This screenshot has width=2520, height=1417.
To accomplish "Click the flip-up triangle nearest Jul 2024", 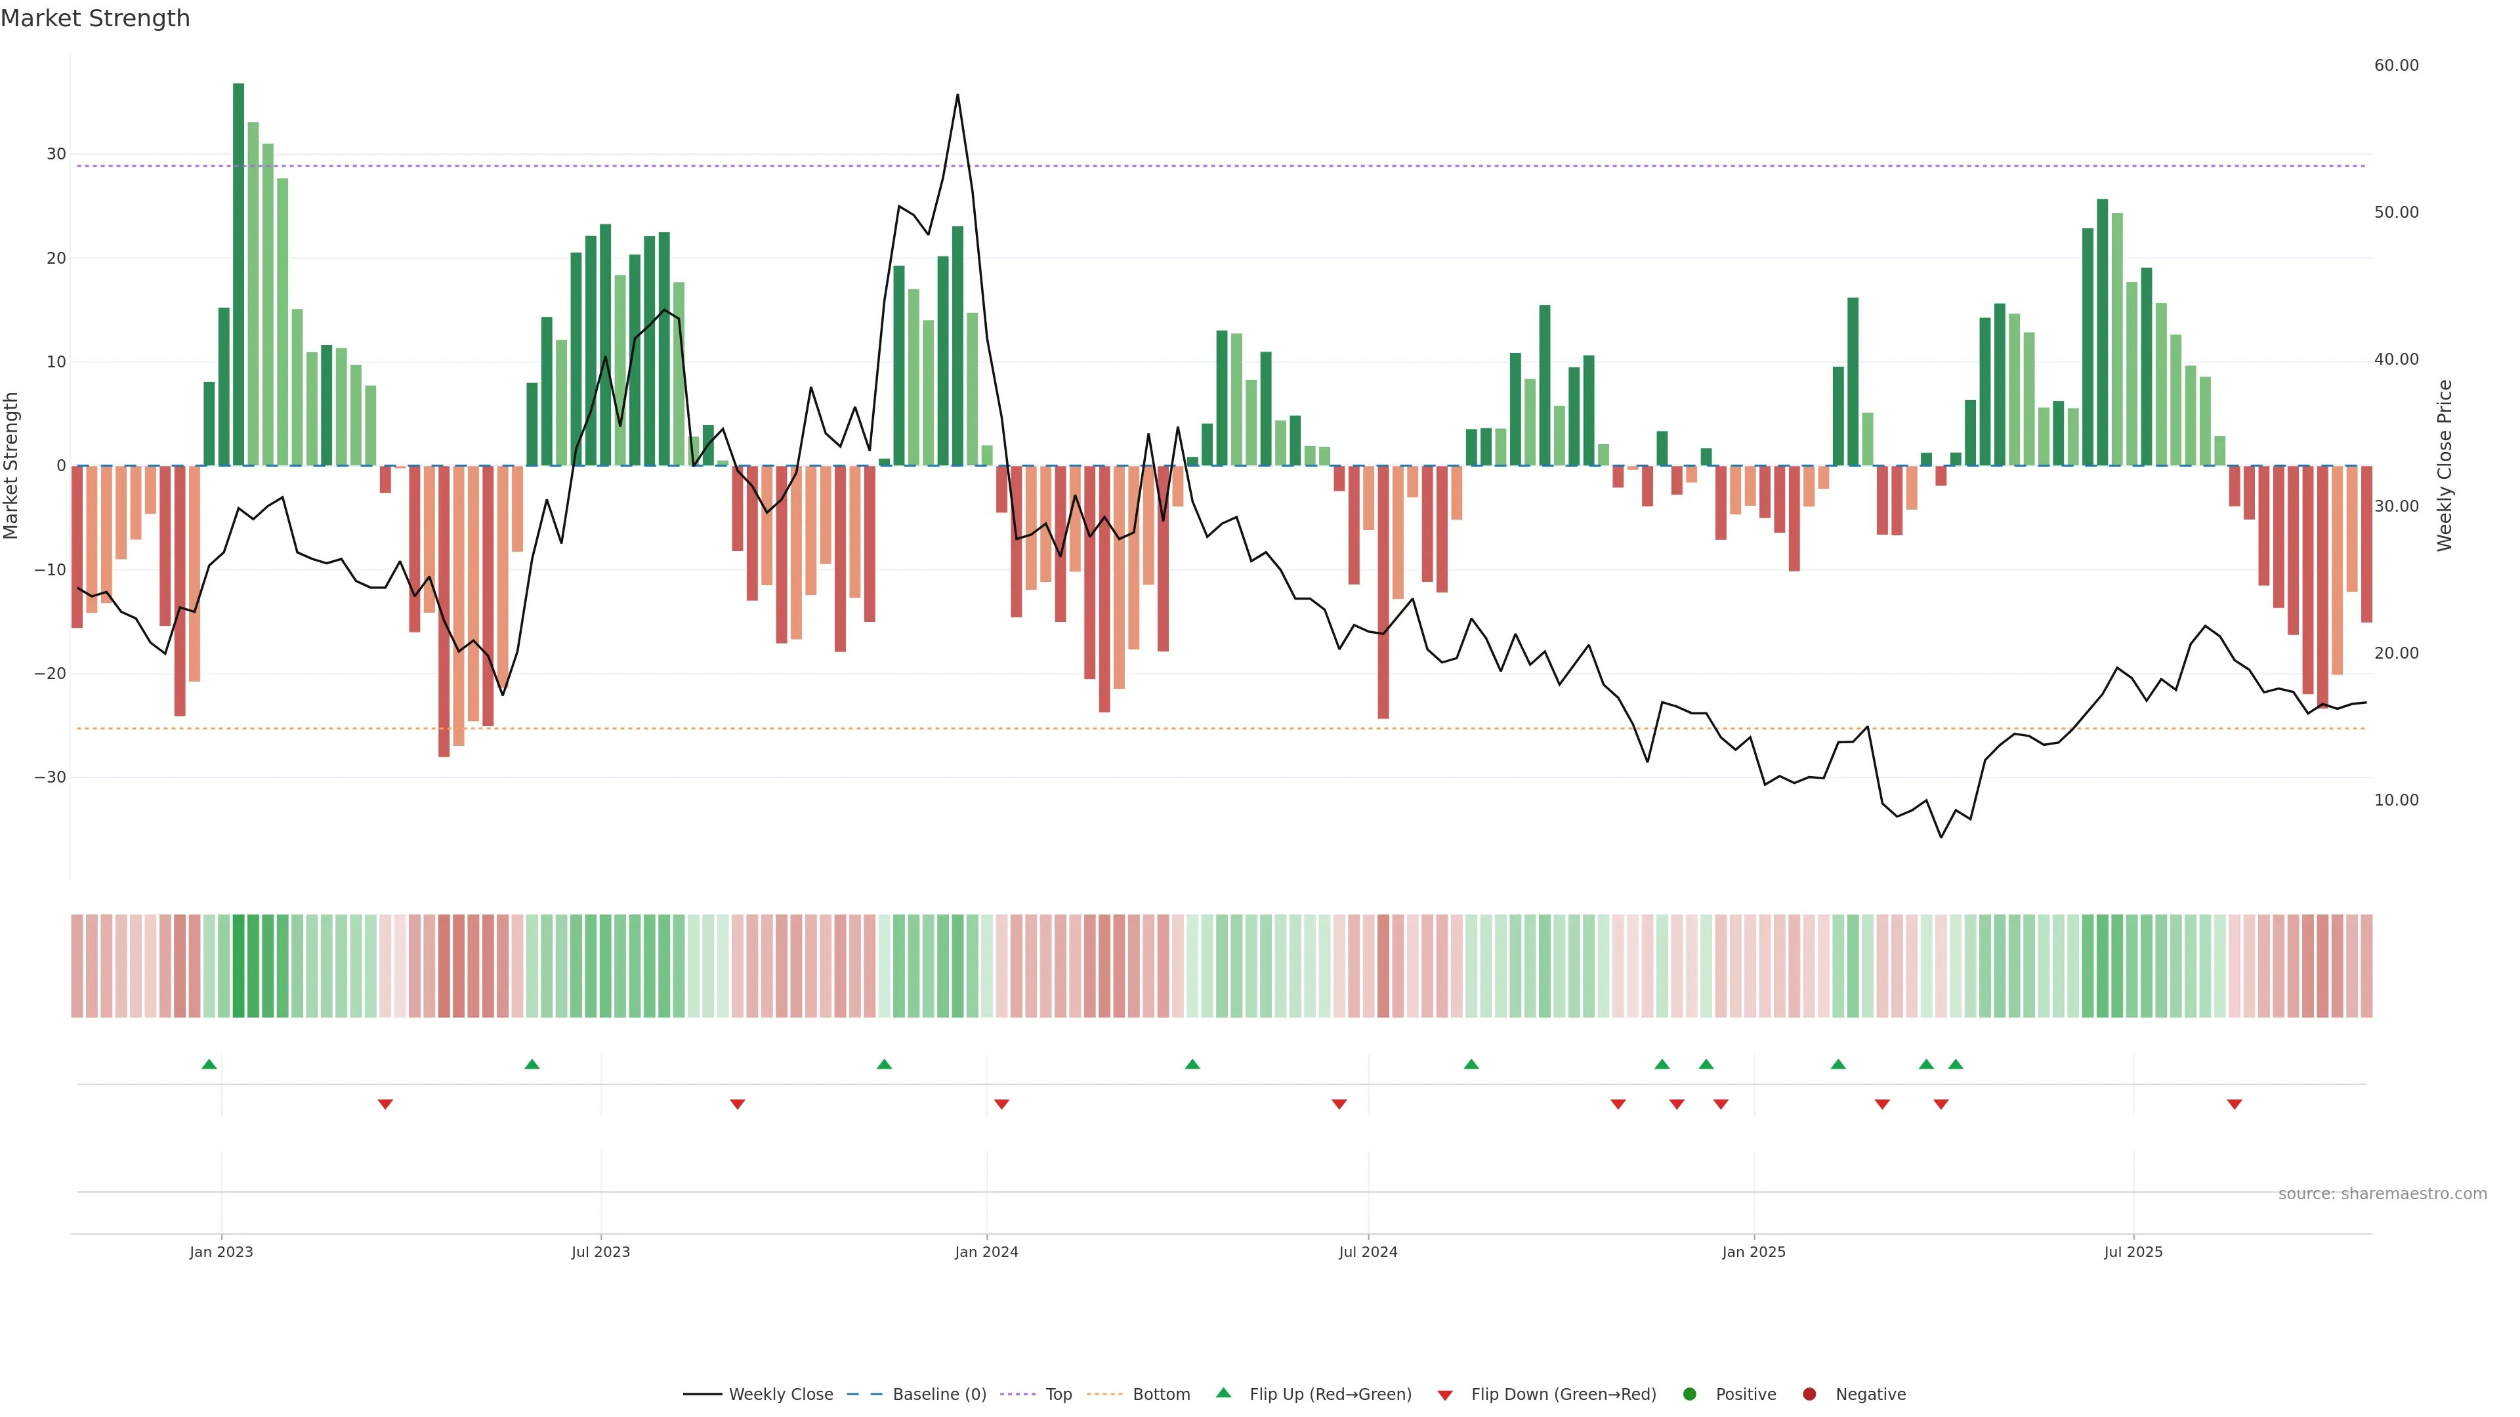I will click(1470, 1064).
